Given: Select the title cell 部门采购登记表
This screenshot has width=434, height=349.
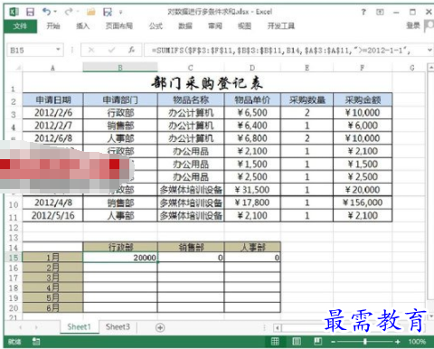Looking at the screenshot, I should click(207, 83).
